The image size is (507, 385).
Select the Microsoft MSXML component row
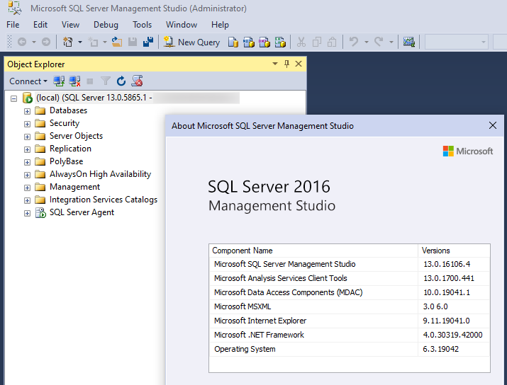point(350,306)
